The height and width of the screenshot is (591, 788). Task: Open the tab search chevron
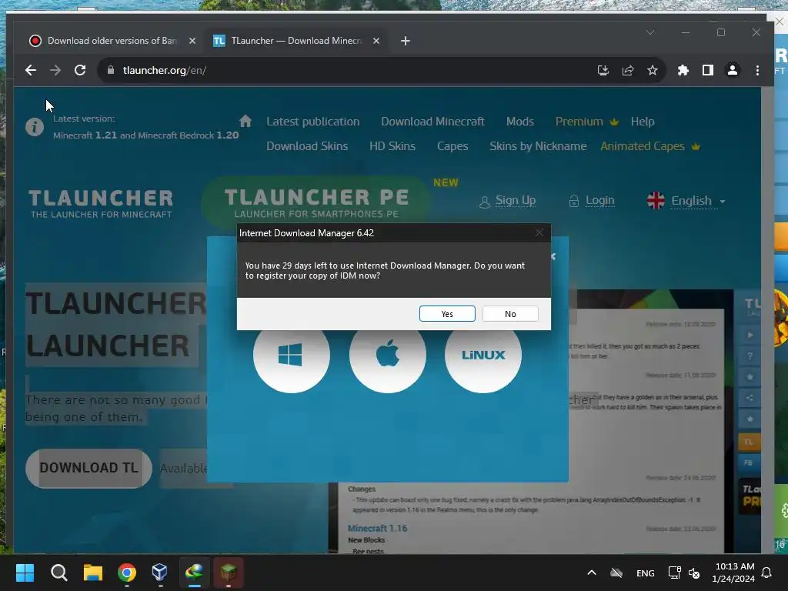[x=649, y=32]
